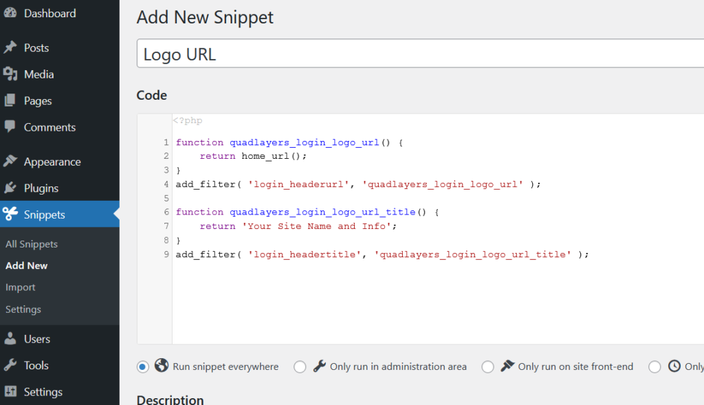704x405 pixels.
Task: Click the 'login_headertitle' add_filter line
Action: pyautogui.click(x=382, y=254)
